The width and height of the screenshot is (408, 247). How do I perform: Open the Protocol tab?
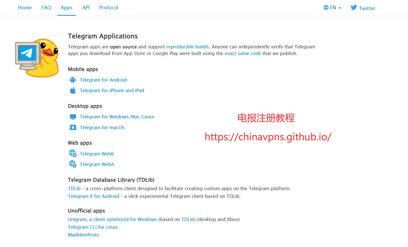(109, 8)
